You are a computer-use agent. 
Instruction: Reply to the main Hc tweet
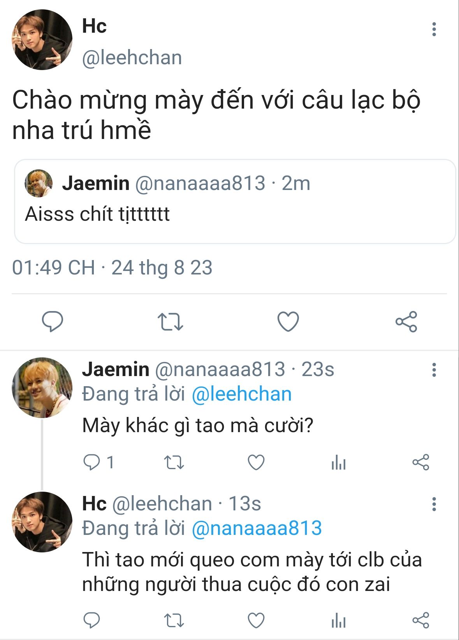(x=53, y=322)
